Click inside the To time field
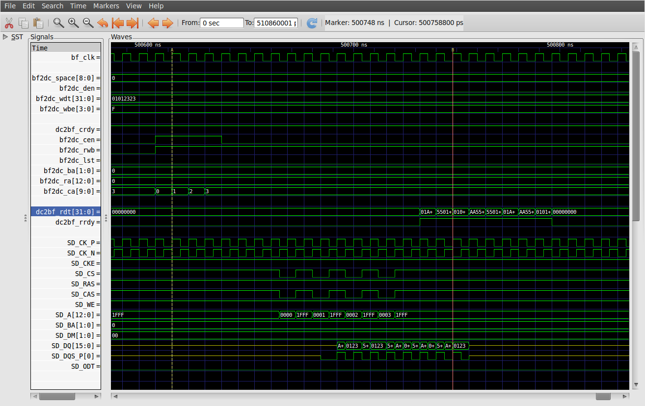The height and width of the screenshot is (406, 645). [275, 23]
